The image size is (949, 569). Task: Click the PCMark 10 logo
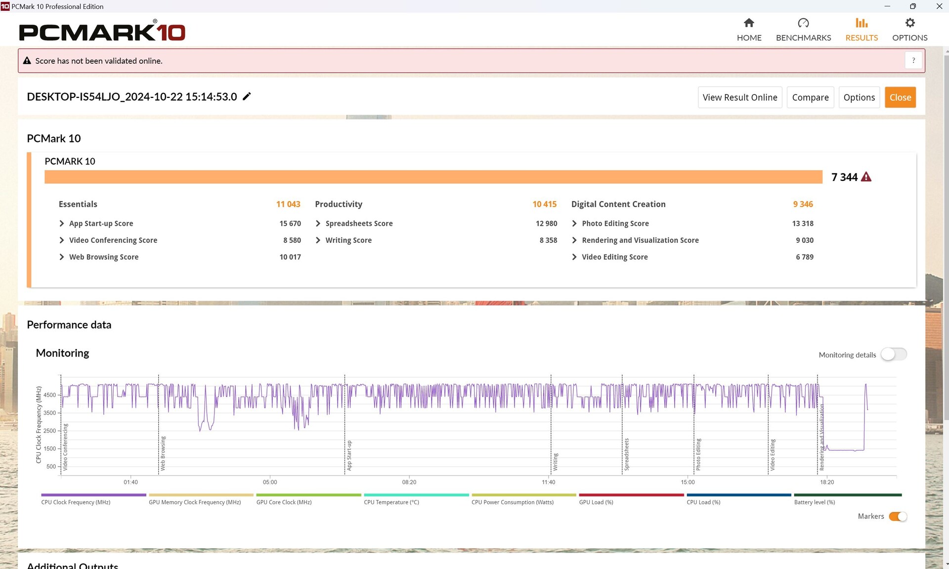[102, 31]
